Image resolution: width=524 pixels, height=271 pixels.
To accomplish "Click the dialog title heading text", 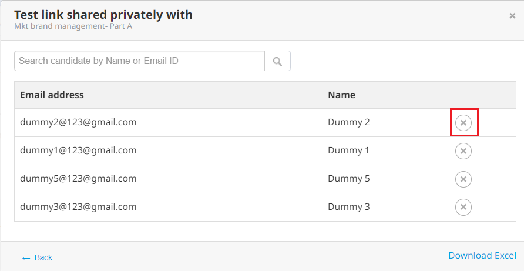I will (103, 15).
